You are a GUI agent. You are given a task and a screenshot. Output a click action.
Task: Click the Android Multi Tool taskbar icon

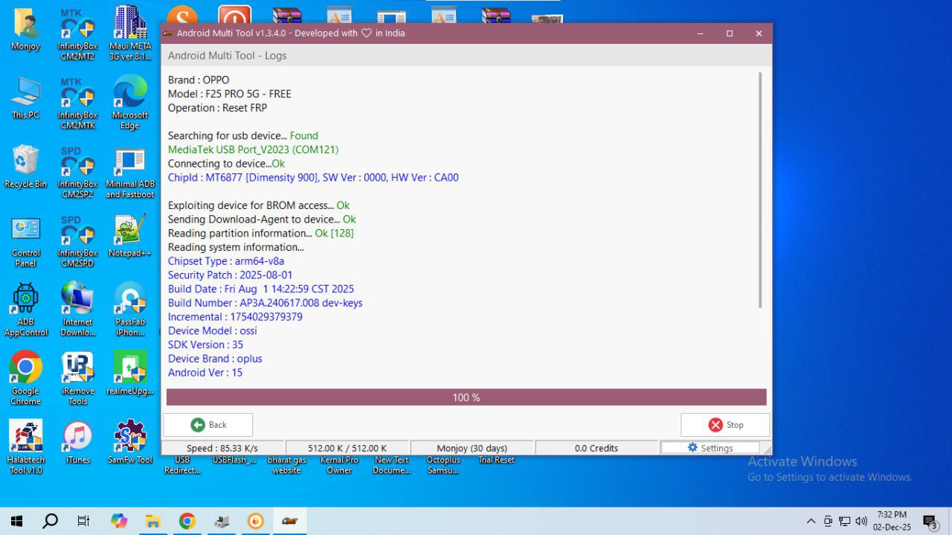pos(289,521)
